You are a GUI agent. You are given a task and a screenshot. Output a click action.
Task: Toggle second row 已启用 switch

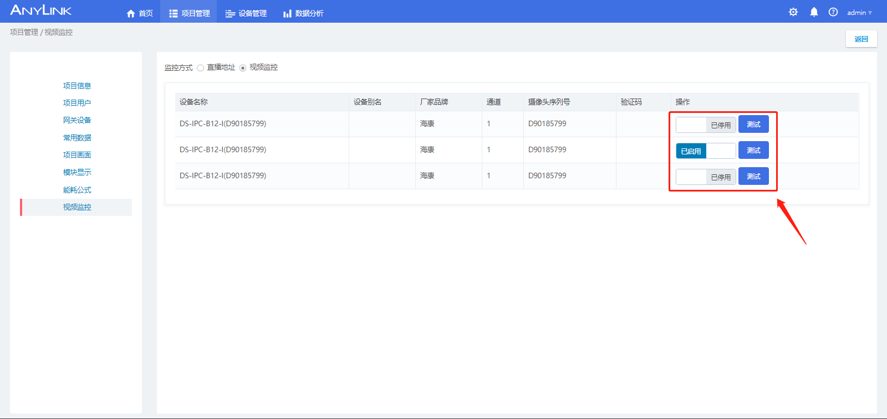click(x=706, y=151)
